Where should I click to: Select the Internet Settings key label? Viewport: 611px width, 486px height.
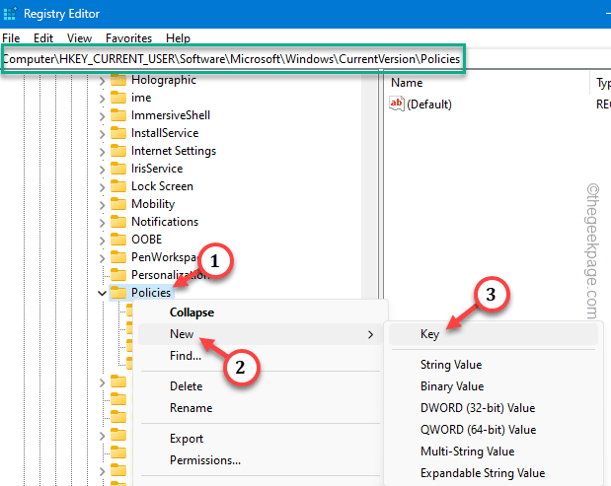(174, 151)
